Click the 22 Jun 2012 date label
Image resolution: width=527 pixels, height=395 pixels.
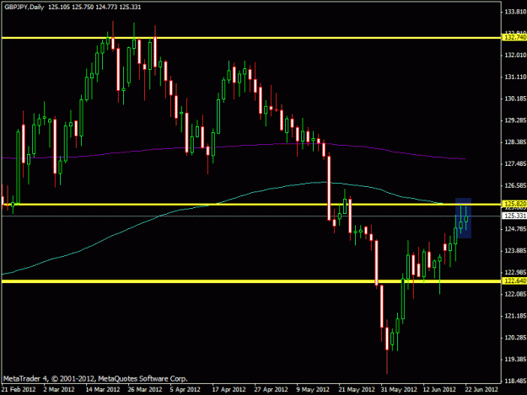[x=481, y=390]
